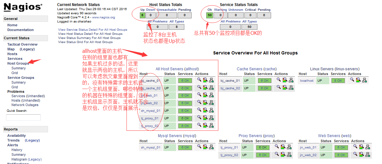
Task: Open Tactical Overview in the sidebar
Action: click(x=22, y=44)
